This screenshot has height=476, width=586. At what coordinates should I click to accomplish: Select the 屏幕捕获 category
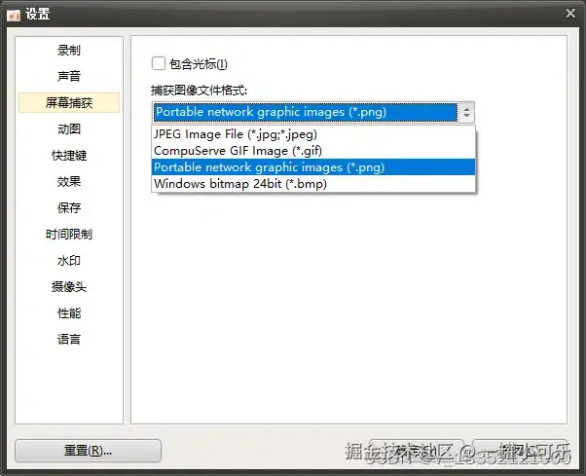point(69,103)
